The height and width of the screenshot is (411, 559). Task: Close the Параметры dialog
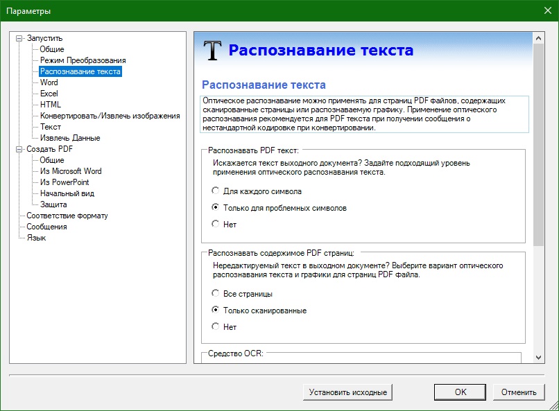click(548, 10)
